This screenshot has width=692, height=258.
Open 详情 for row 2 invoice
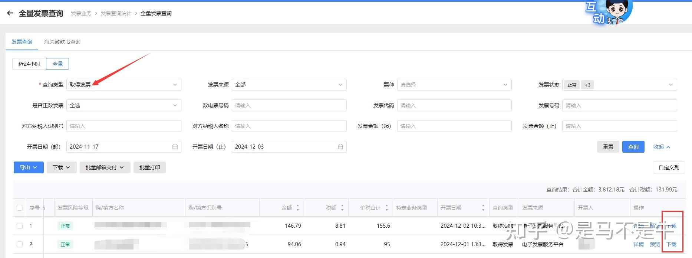(x=639, y=244)
